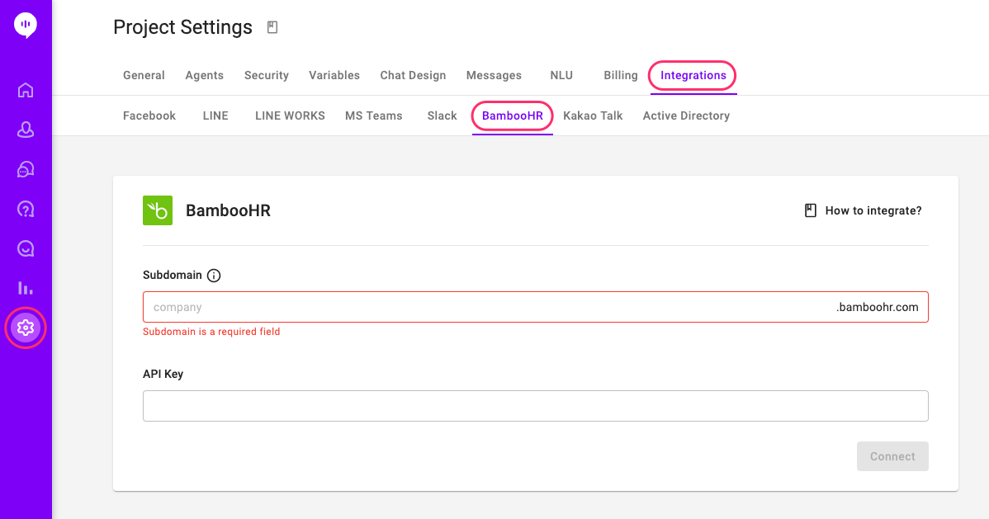Open the MS Teams integration tab

pyautogui.click(x=373, y=116)
